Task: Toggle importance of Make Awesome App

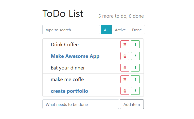Action: [x=135, y=56]
